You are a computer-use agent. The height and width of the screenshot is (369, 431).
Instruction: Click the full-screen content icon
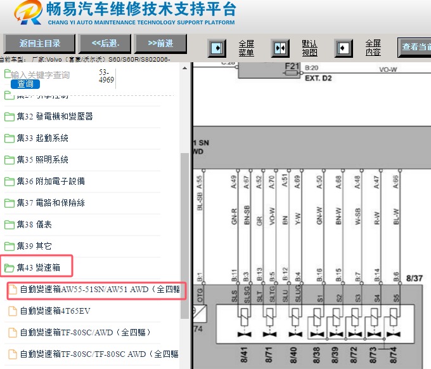(344, 48)
